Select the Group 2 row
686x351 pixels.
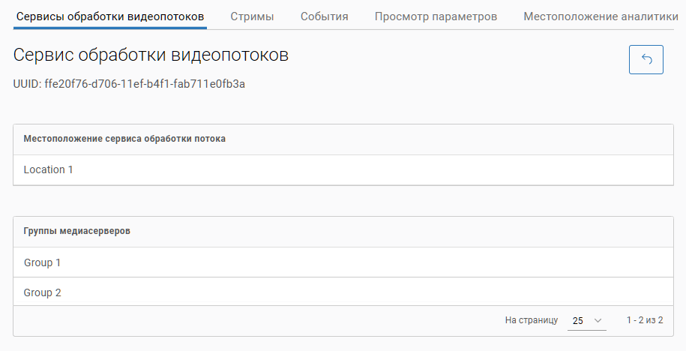[x=43, y=292]
